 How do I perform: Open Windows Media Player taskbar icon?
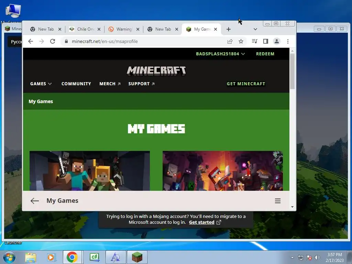point(51,257)
